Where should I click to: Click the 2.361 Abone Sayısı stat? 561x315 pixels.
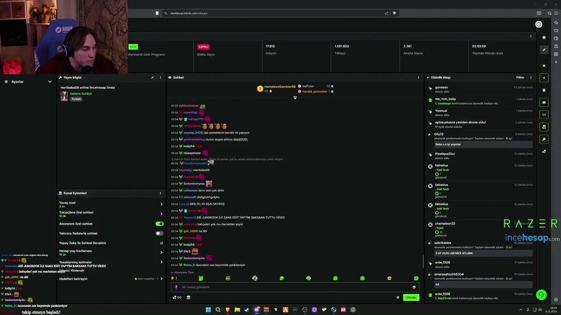coord(413,49)
